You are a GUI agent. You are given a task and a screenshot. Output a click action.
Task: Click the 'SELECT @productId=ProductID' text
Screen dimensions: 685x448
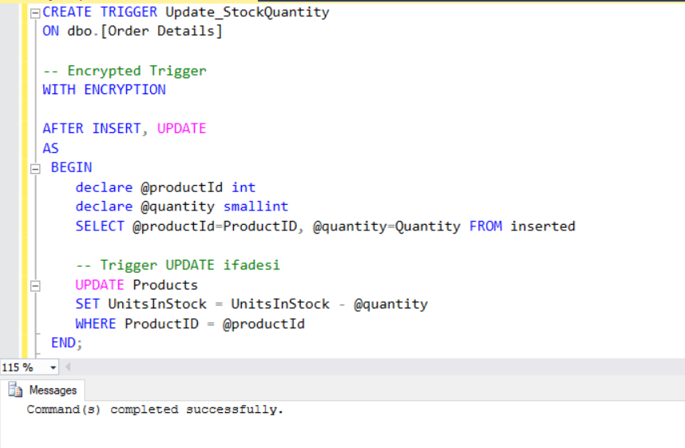(186, 226)
